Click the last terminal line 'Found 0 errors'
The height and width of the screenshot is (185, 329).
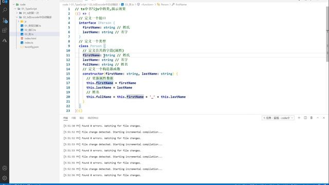click(x=102, y=175)
